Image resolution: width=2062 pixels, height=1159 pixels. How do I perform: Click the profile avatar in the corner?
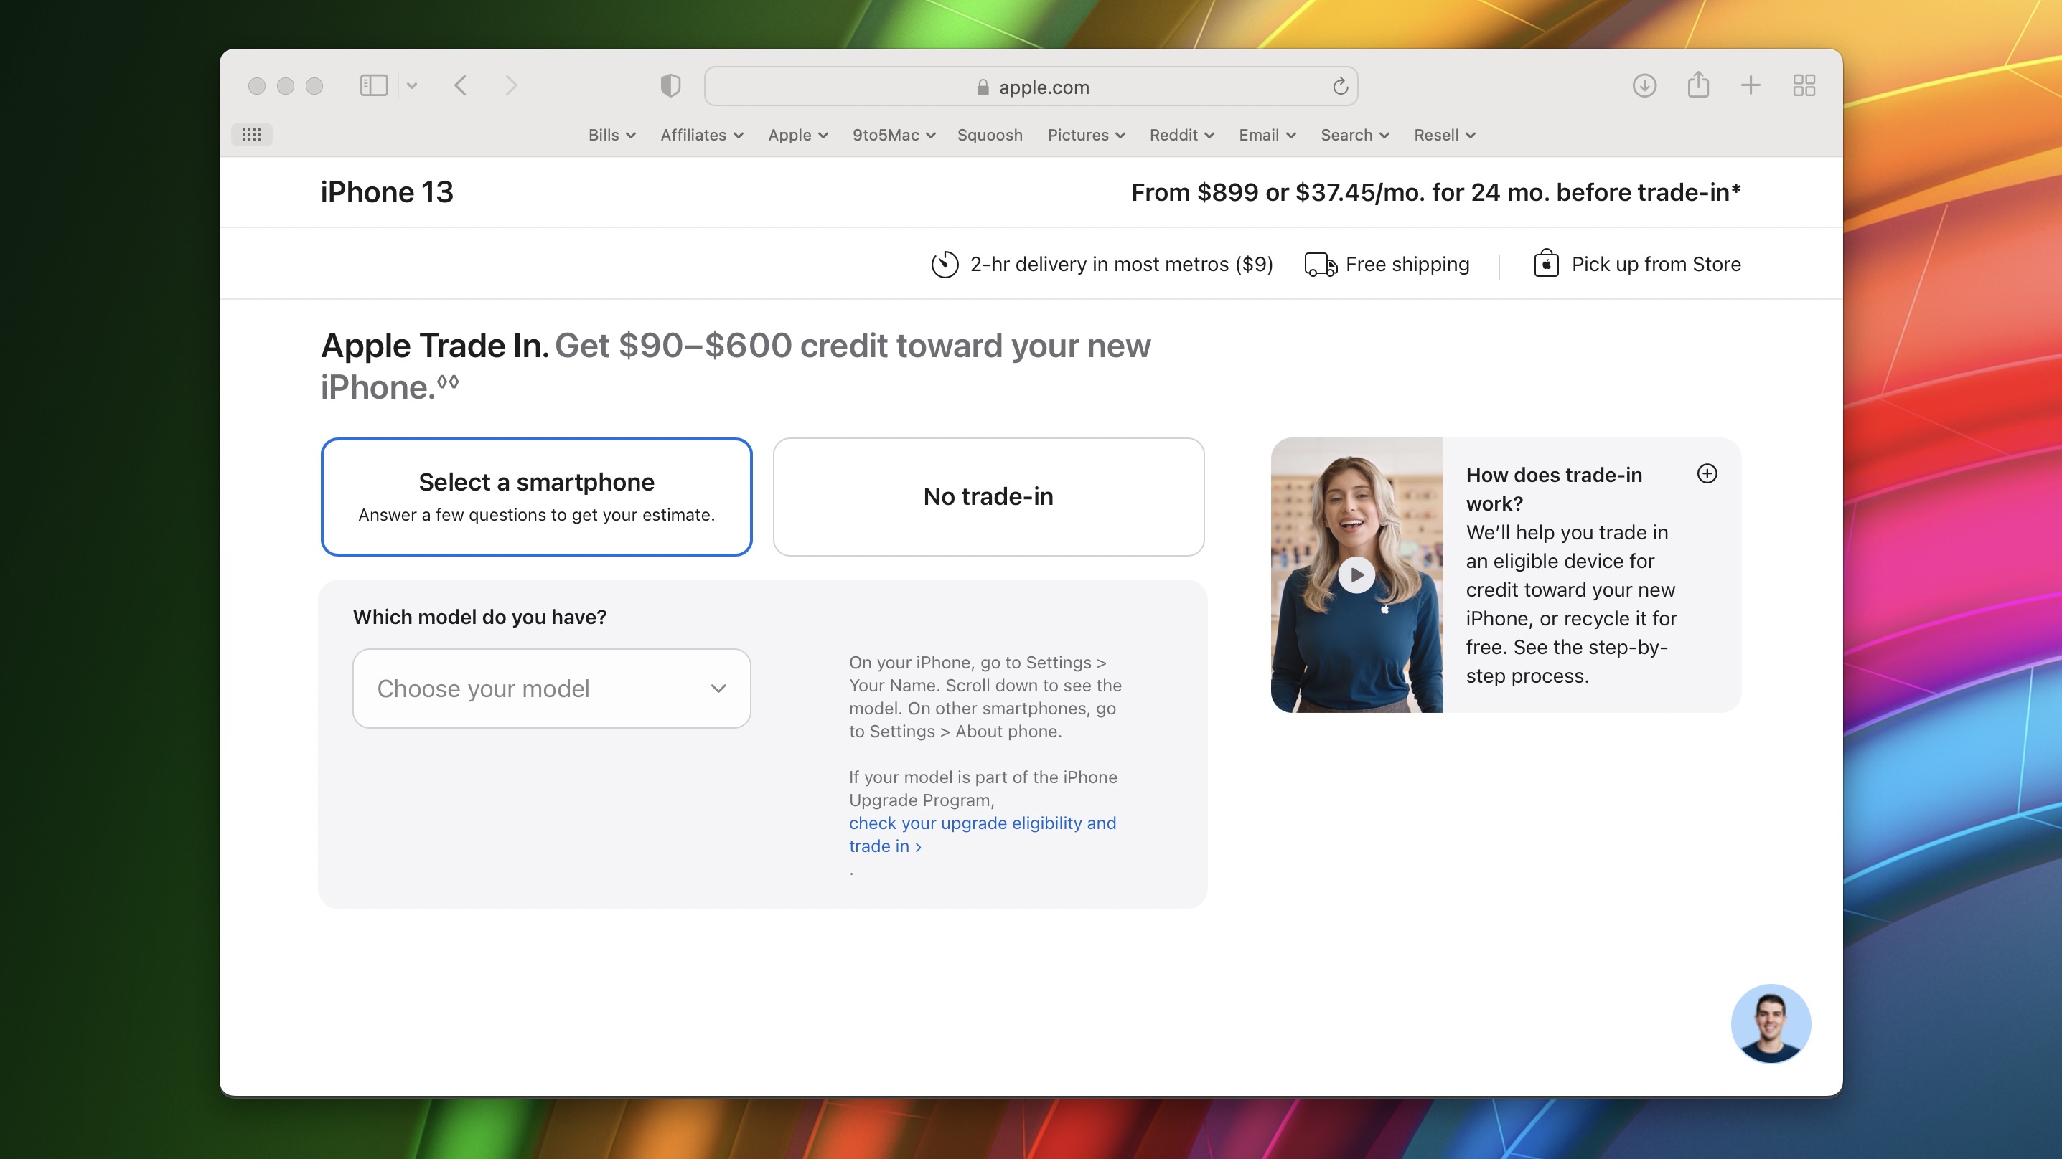(1771, 1024)
